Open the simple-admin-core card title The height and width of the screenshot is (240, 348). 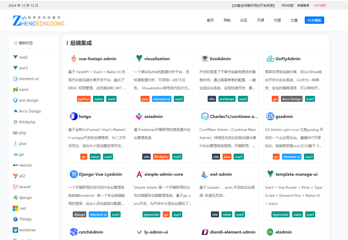(x=164, y=174)
